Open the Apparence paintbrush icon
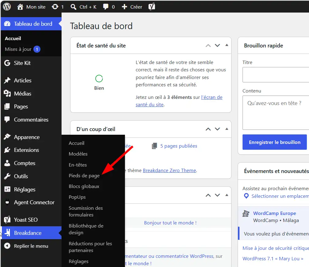 pos(7,137)
